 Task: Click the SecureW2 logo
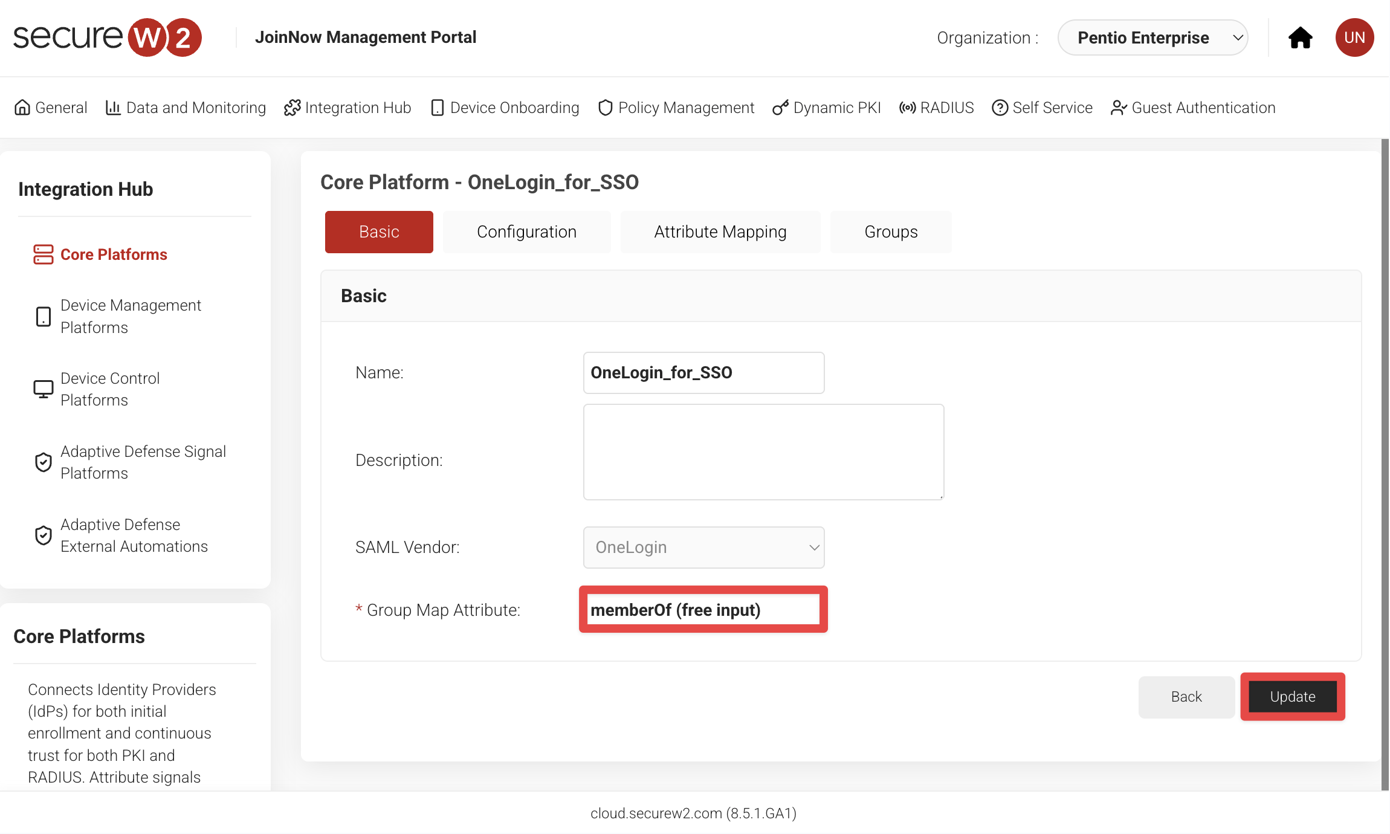[x=108, y=37]
